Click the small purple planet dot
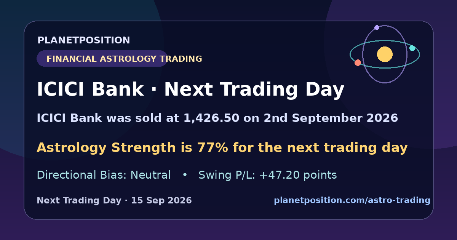This screenshot has height=240, width=457. pyautogui.click(x=377, y=27)
